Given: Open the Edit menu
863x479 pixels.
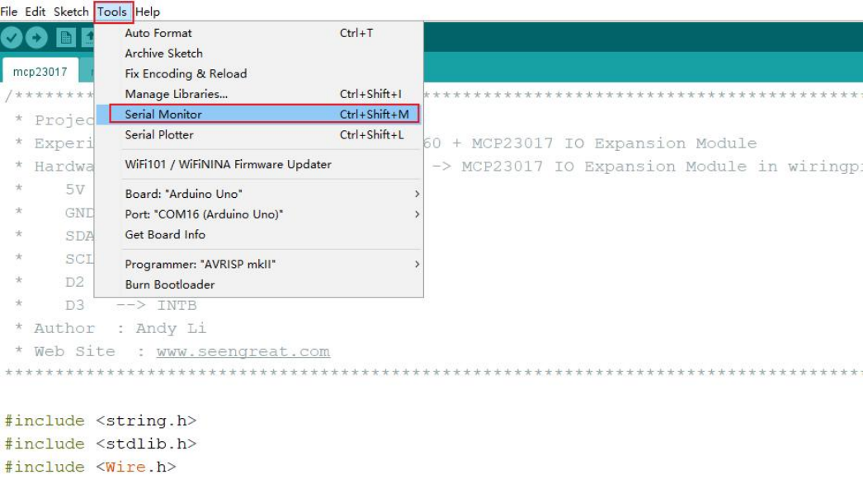Looking at the screenshot, I should [35, 12].
